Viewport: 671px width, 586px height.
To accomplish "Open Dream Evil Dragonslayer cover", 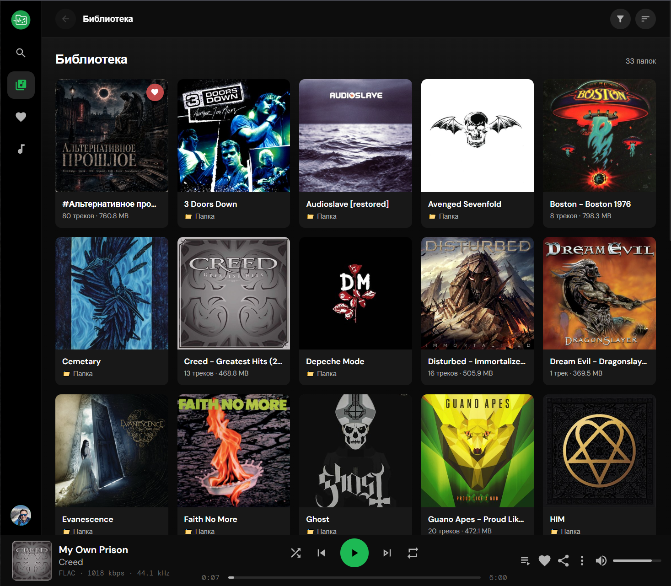I will [x=599, y=293].
